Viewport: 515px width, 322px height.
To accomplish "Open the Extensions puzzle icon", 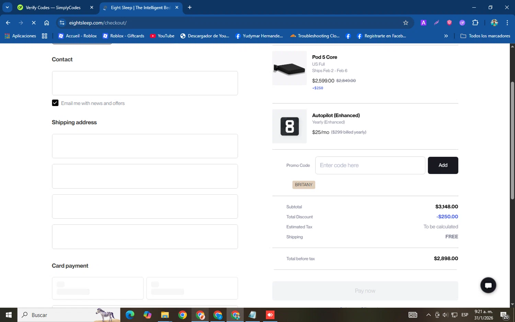I will pyautogui.click(x=475, y=23).
